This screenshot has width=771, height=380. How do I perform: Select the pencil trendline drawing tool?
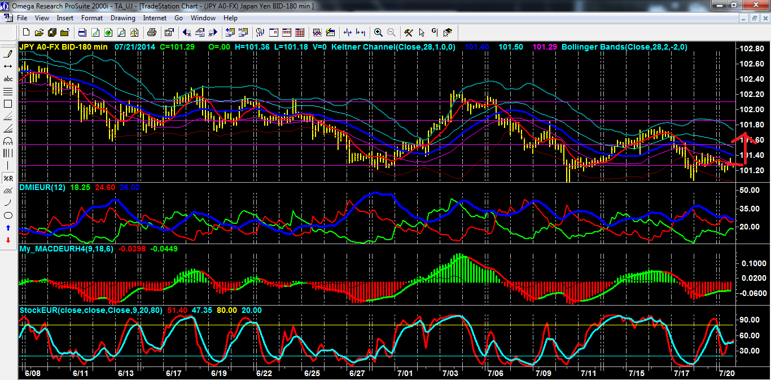(8, 54)
